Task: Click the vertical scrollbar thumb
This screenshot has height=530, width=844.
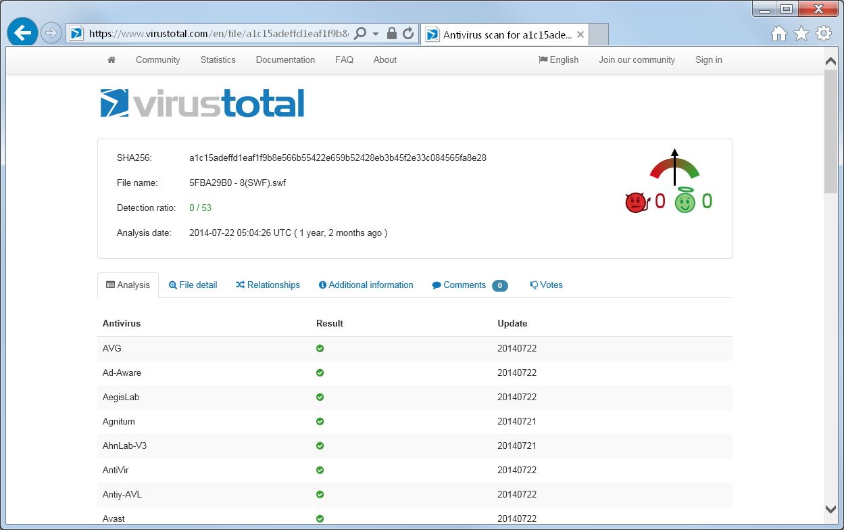Action: click(x=831, y=131)
